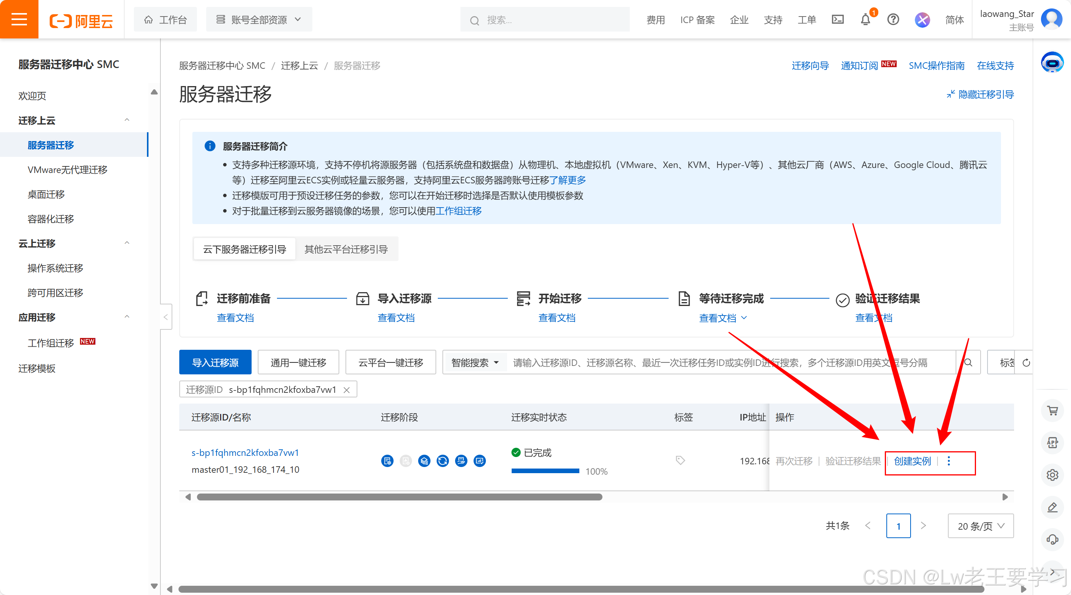
Task: Focus the top 搜索 input field
Action: (545, 20)
